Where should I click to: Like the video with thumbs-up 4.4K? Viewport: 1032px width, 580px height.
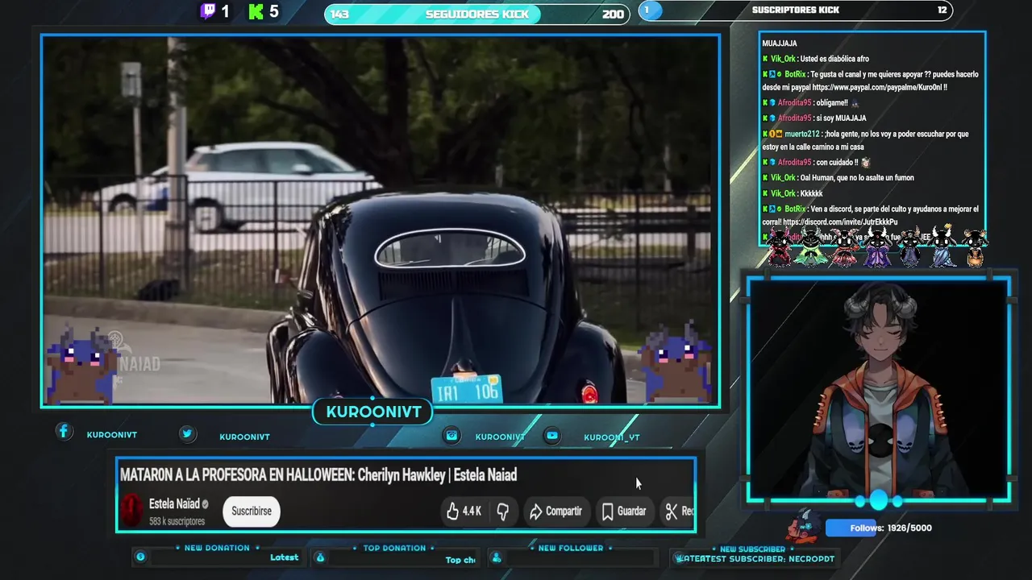(x=464, y=511)
